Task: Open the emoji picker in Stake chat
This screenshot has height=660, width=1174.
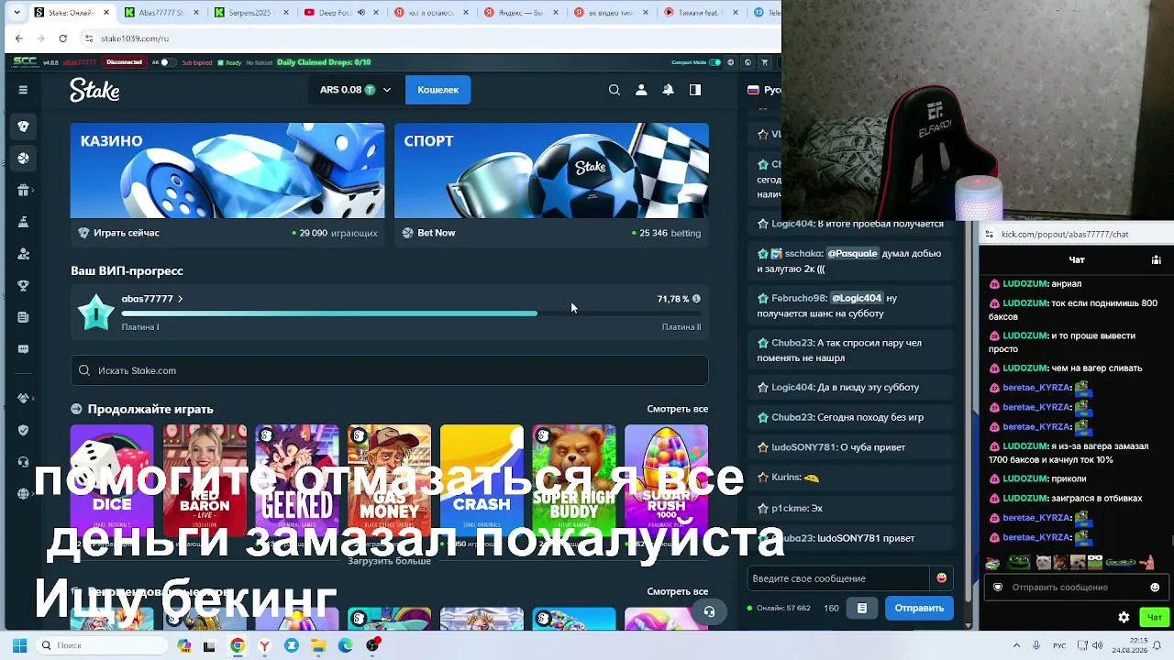Action: tap(941, 578)
